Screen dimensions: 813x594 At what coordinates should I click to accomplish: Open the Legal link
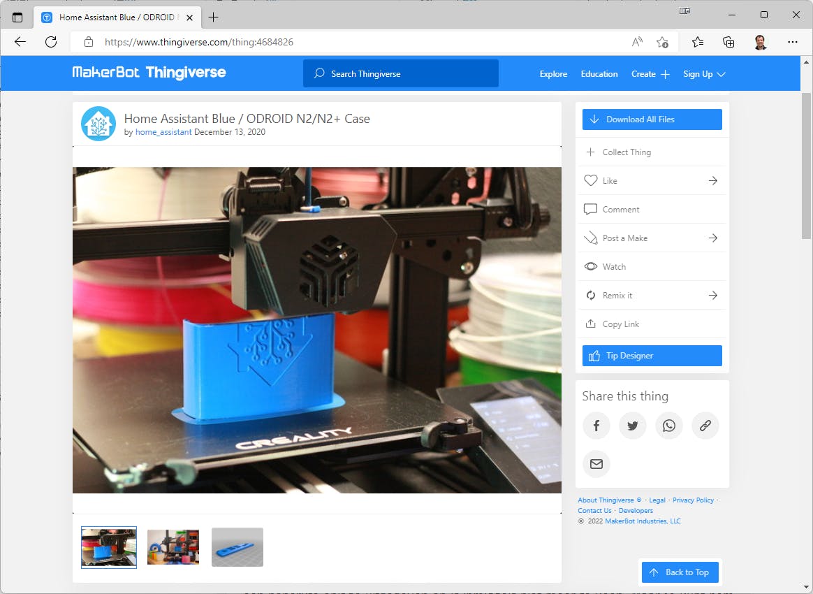(657, 500)
